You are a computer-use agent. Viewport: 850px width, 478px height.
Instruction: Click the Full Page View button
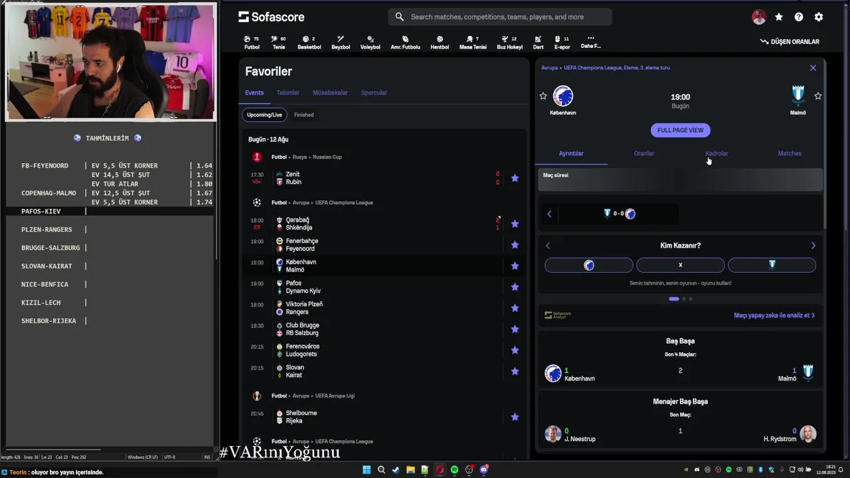pyautogui.click(x=680, y=130)
